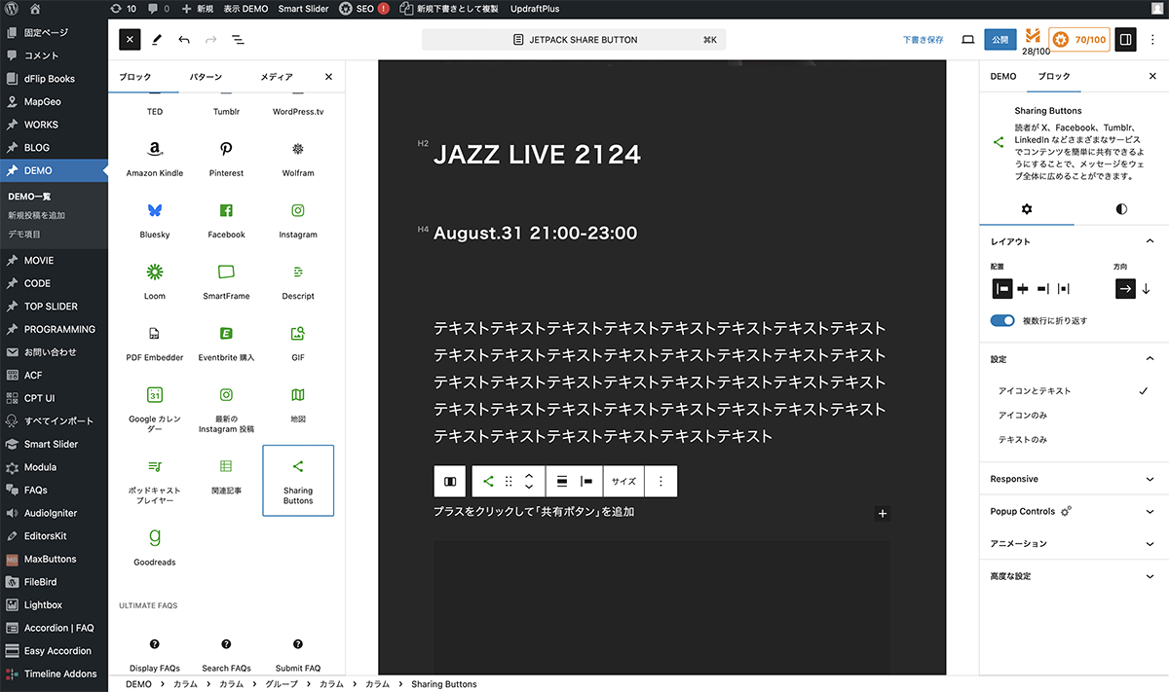The image size is (1169, 692).
Task: Add the Instagram embed block
Action: click(x=298, y=219)
